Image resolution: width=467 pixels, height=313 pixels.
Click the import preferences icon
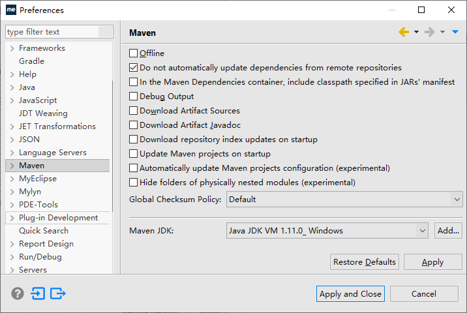[38, 293]
